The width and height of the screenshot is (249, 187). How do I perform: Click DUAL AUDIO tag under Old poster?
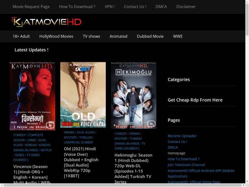coord(85,132)
